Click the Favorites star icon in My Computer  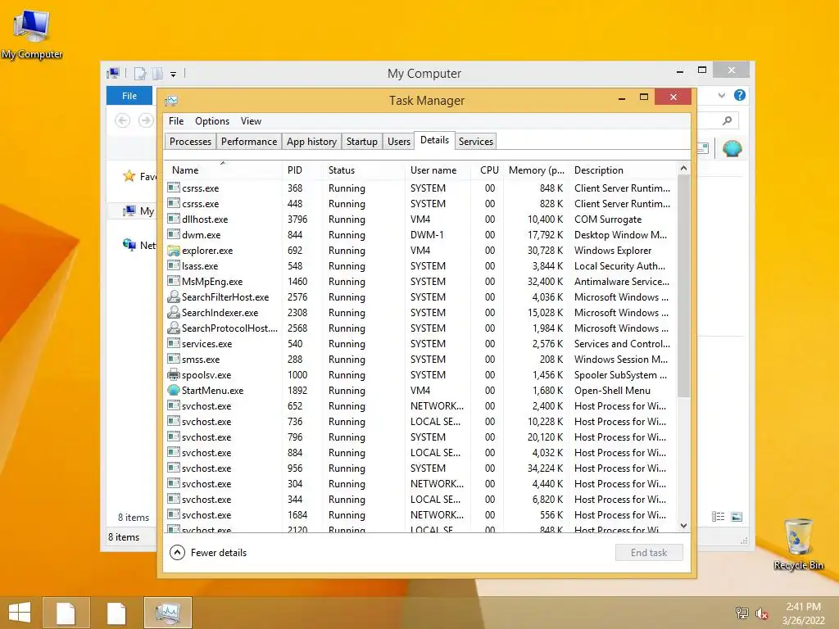pos(129,176)
